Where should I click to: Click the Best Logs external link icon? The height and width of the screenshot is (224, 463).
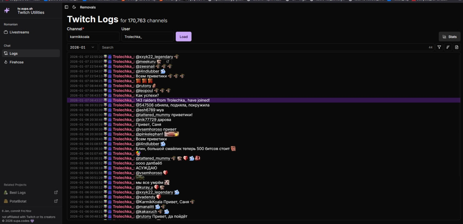tap(56, 193)
